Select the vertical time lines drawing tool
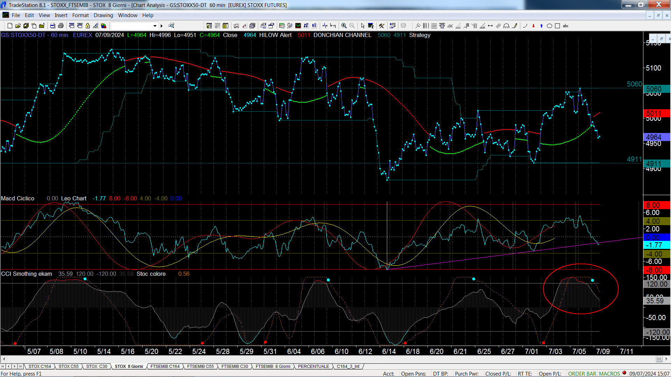Viewport: 671px width, 377px height. (426, 26)
